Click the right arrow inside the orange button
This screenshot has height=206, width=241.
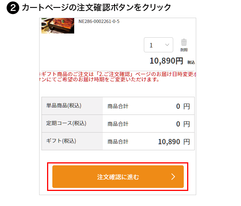coord(173,177)
